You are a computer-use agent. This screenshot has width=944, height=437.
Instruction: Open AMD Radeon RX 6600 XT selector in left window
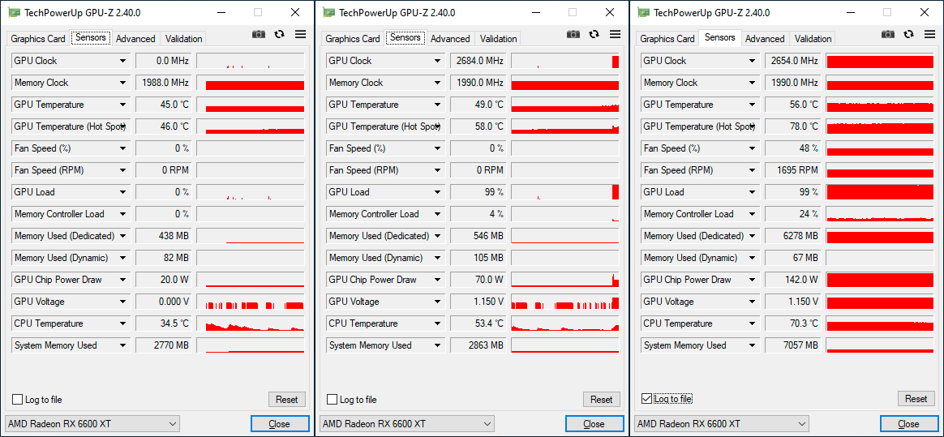92,424
